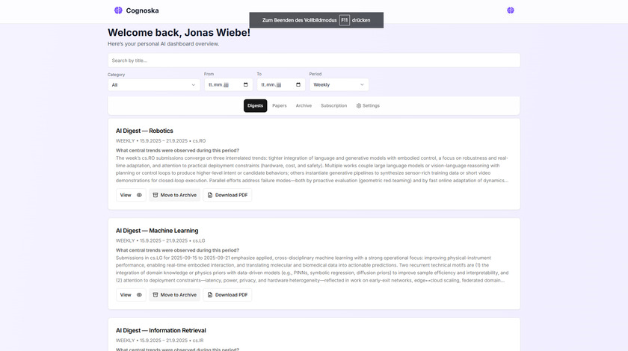This screenshot has height=351, width=628.
Task: Click eye icon on Robotics digest View
Action: pyautogui.click(x=139, y=195)
